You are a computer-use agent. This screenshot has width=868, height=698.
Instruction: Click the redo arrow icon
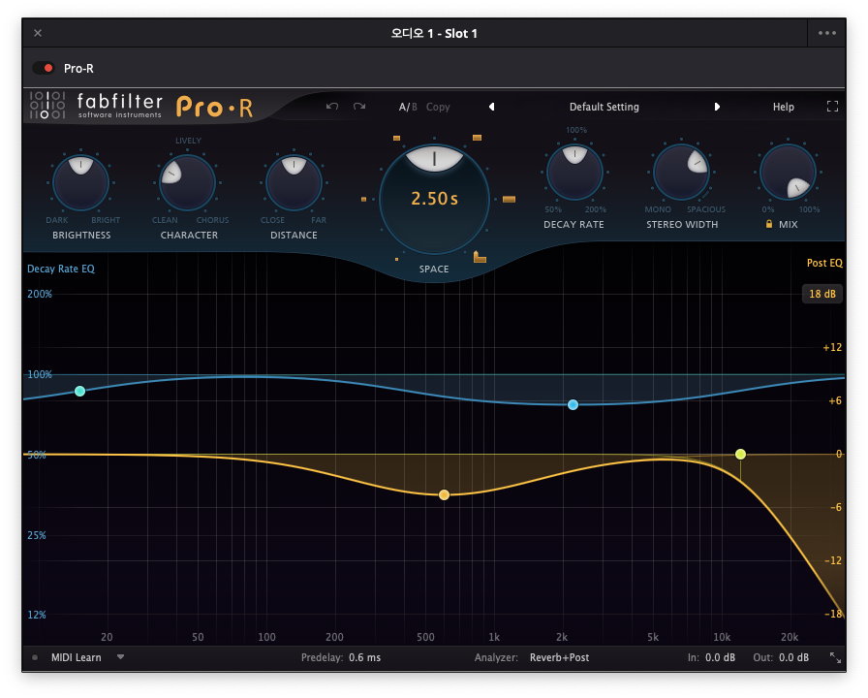[359, 107]
